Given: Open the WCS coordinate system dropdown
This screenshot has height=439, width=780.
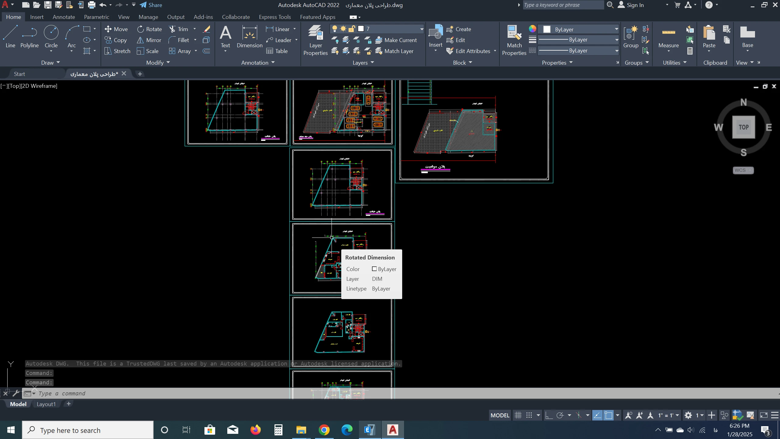Looking at the screenshot, I should (743, 170).
